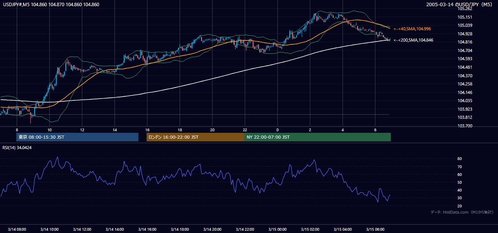Screen dimensions: 498x233
Task: Click price axis value 103.812
Action: point(465,117)
